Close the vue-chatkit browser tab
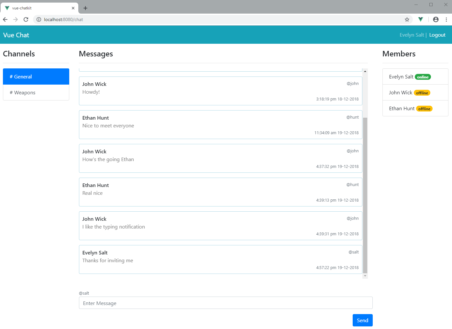Image resolution: width=452 pixels, height=329 pixels. [x=73, y=8]
